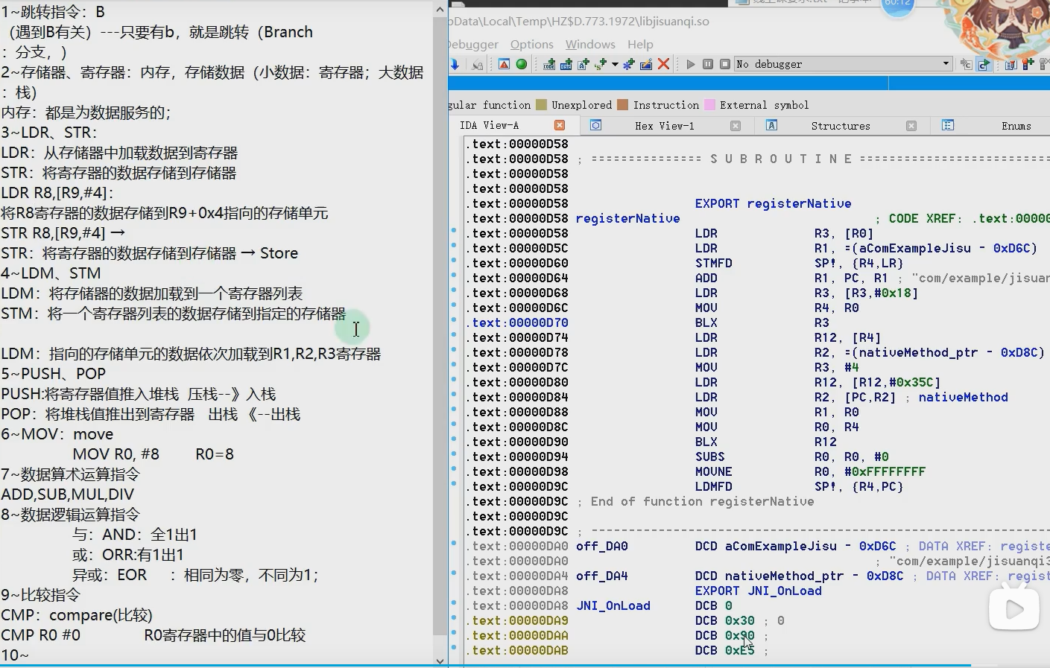Click the highlighted C-arrow icon right of debugger combo
The height and width of the screenshot is (668, 1050).
pyautogui.click(x=984, y=64)
